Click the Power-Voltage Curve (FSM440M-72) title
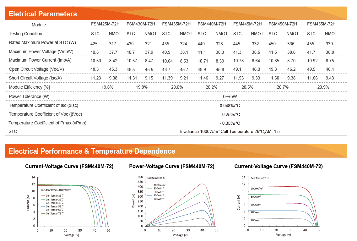This screenshot has width=357, height=241. click(x=172, y=167)
